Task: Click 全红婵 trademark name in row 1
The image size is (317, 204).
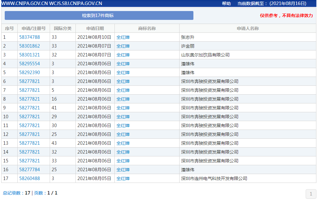Action: 123,37
